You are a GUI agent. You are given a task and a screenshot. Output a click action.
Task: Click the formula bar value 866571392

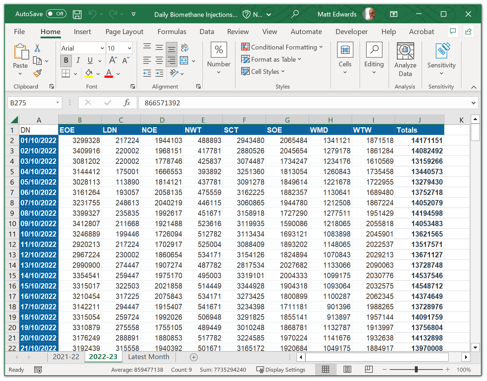coord(162,103)
